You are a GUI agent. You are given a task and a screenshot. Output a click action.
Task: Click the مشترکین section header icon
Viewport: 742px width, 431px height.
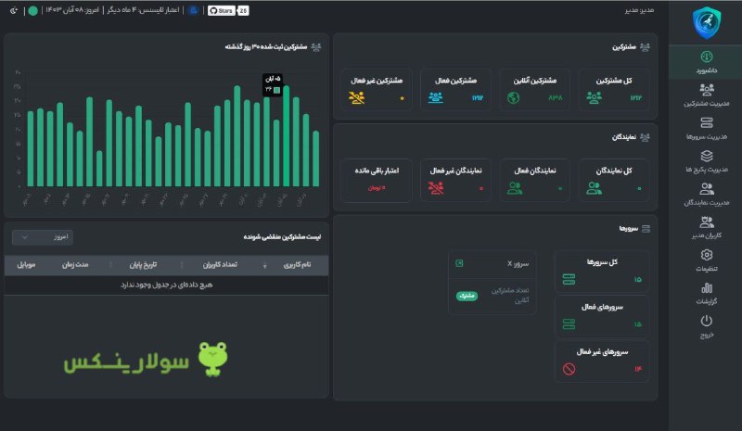tap(645, 47)
